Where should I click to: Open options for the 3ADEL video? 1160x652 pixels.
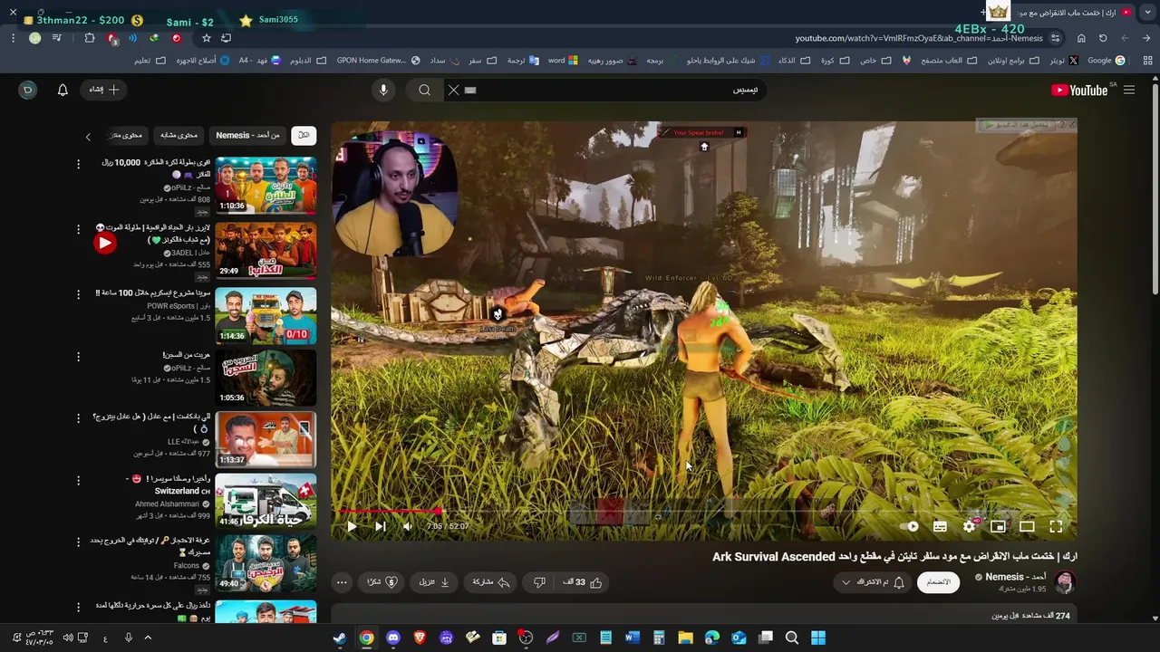point(78,229)
